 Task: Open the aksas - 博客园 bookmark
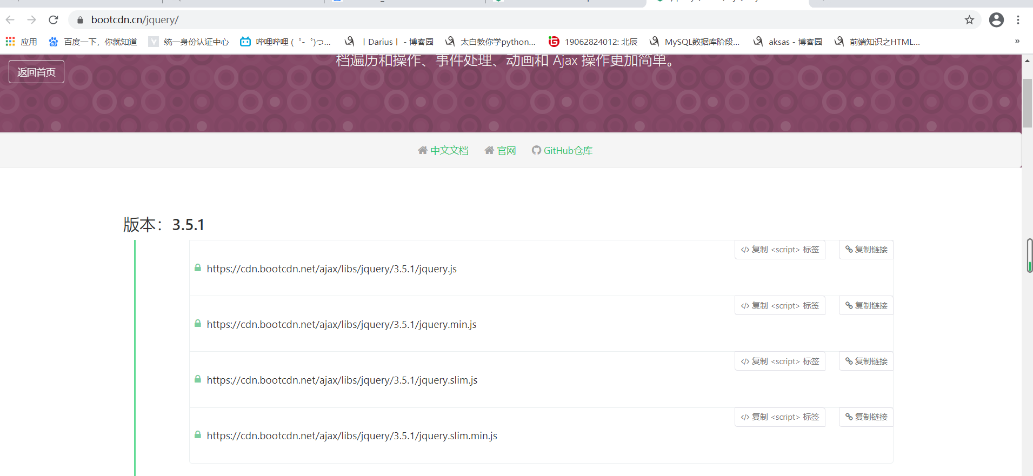(788, 42)
